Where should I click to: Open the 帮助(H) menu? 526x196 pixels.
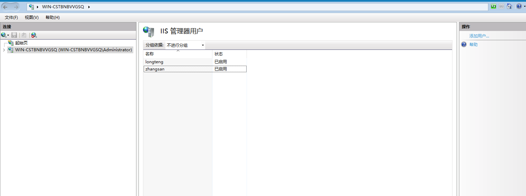coord(52,18)
